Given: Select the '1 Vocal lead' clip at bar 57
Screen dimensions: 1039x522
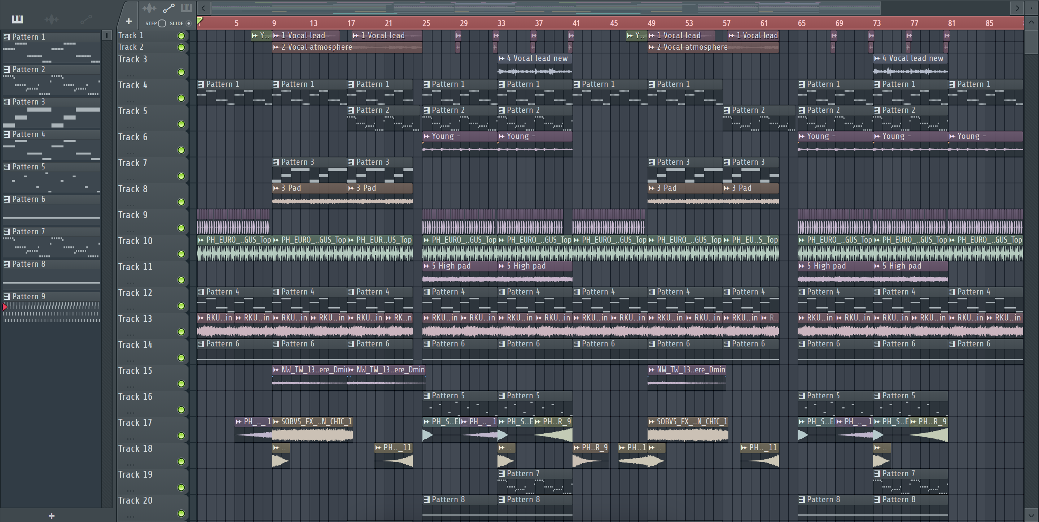Looking at the screenshot, I should [x=753, y=35].
